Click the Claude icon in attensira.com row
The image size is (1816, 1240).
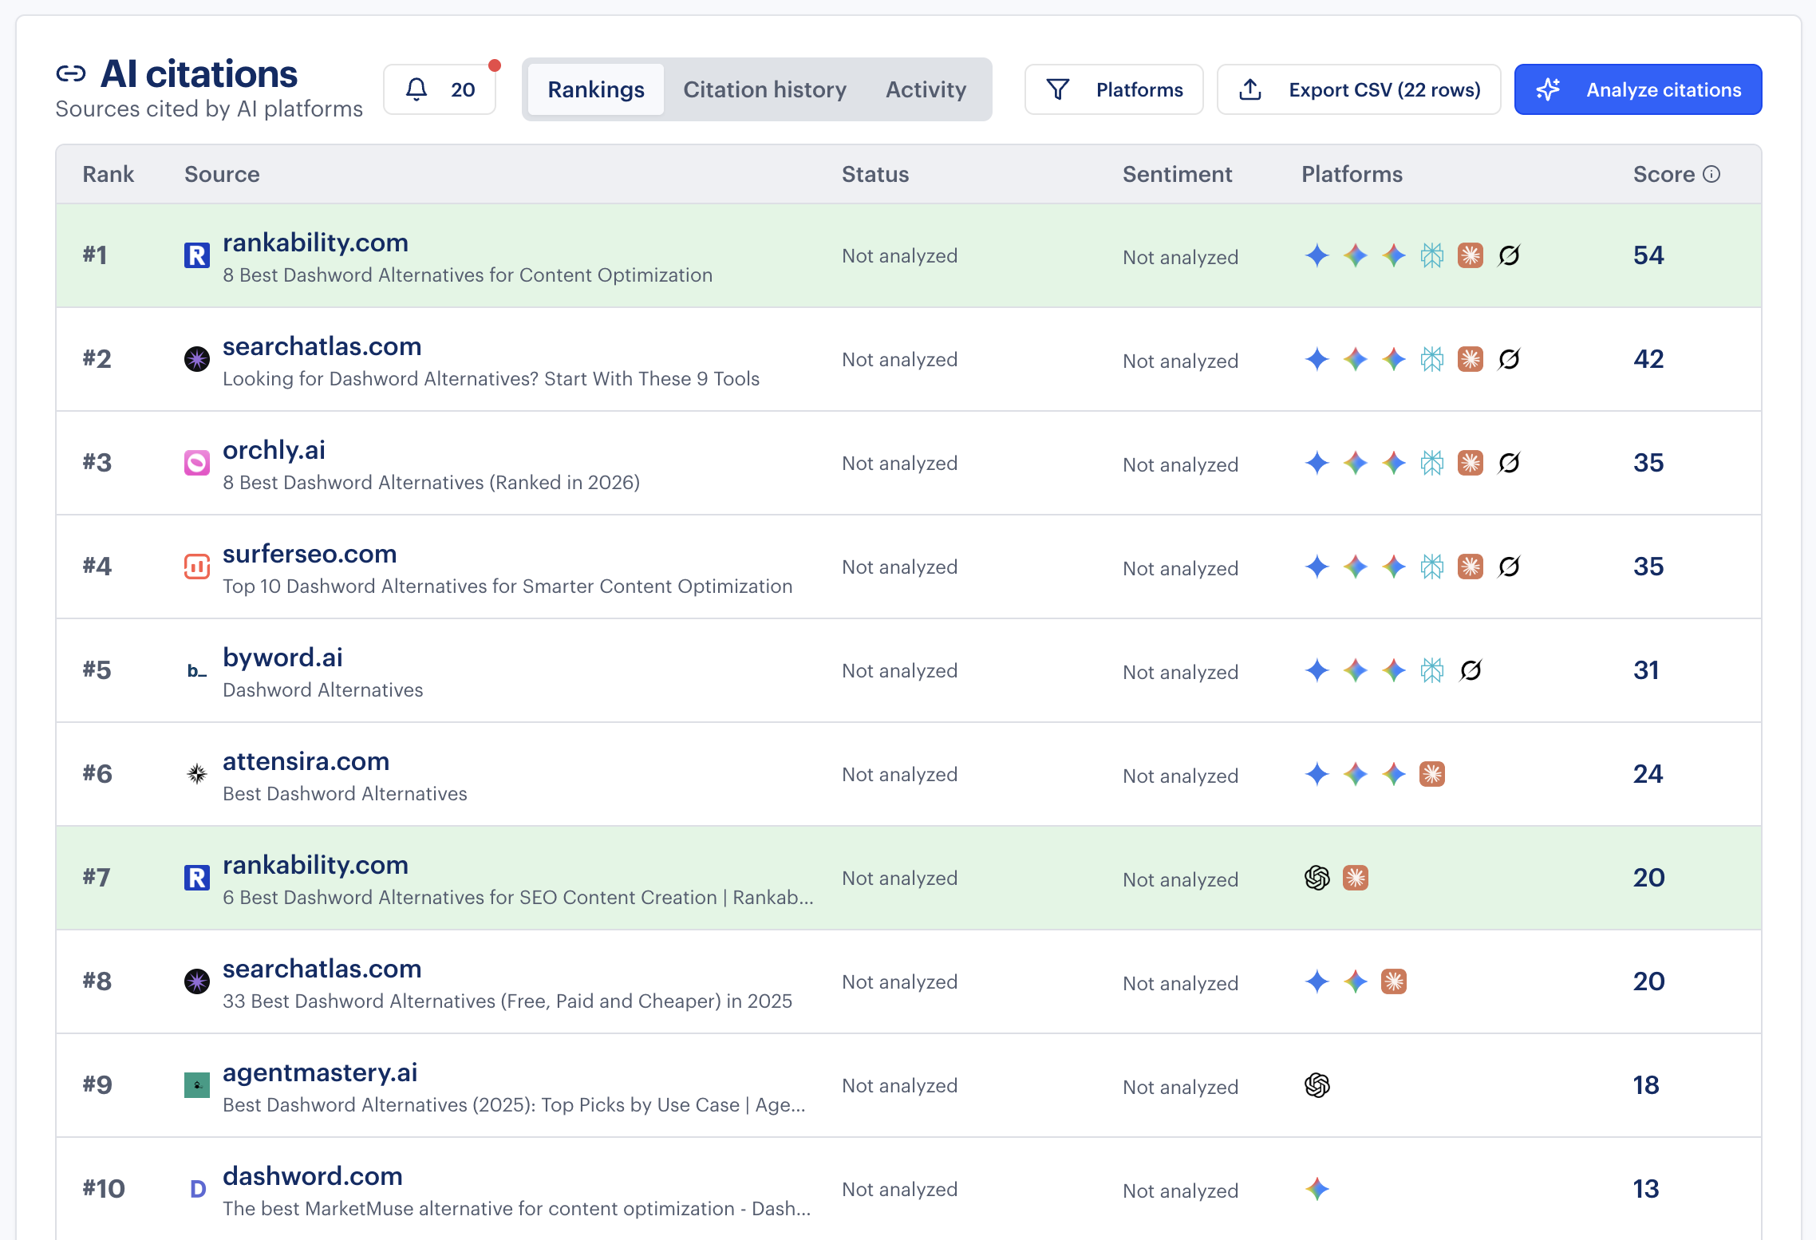point(1432,774)
